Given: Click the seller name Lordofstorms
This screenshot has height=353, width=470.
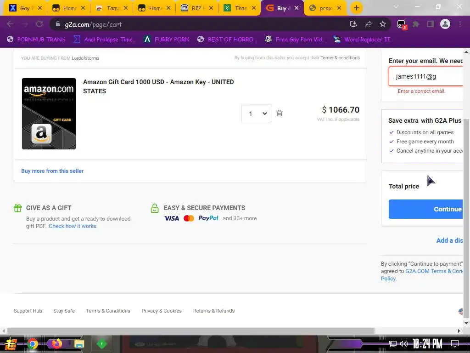Looking at the screenshot, I should point(85,58).
